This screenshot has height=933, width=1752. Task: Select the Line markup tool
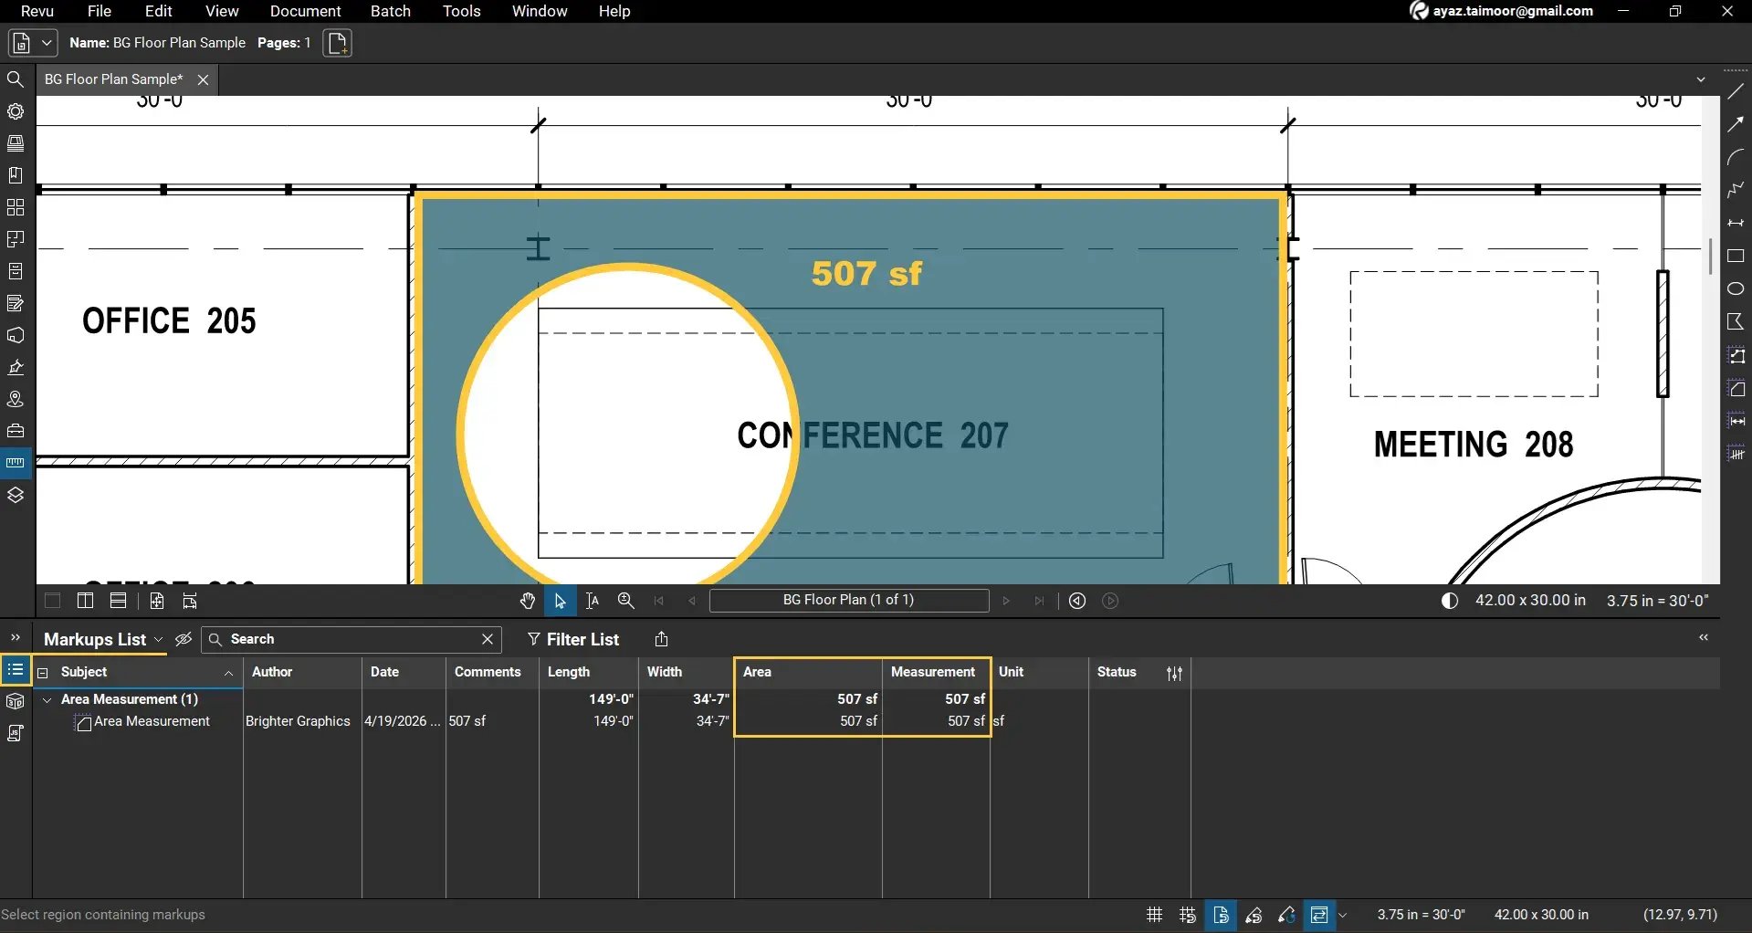1736,91
